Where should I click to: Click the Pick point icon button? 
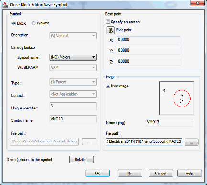(110, 30)
